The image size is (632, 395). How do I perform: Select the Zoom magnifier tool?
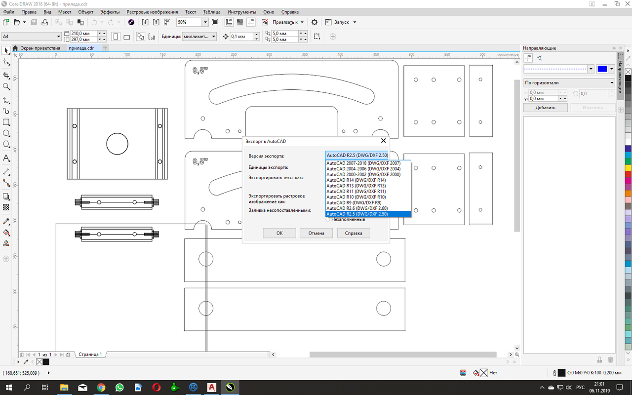point(6,86)
